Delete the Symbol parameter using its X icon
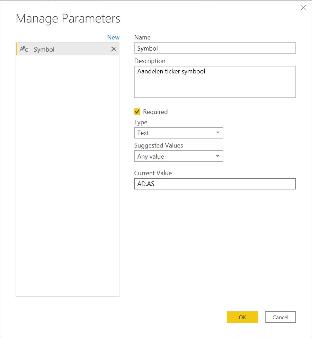 click(114, 49)
